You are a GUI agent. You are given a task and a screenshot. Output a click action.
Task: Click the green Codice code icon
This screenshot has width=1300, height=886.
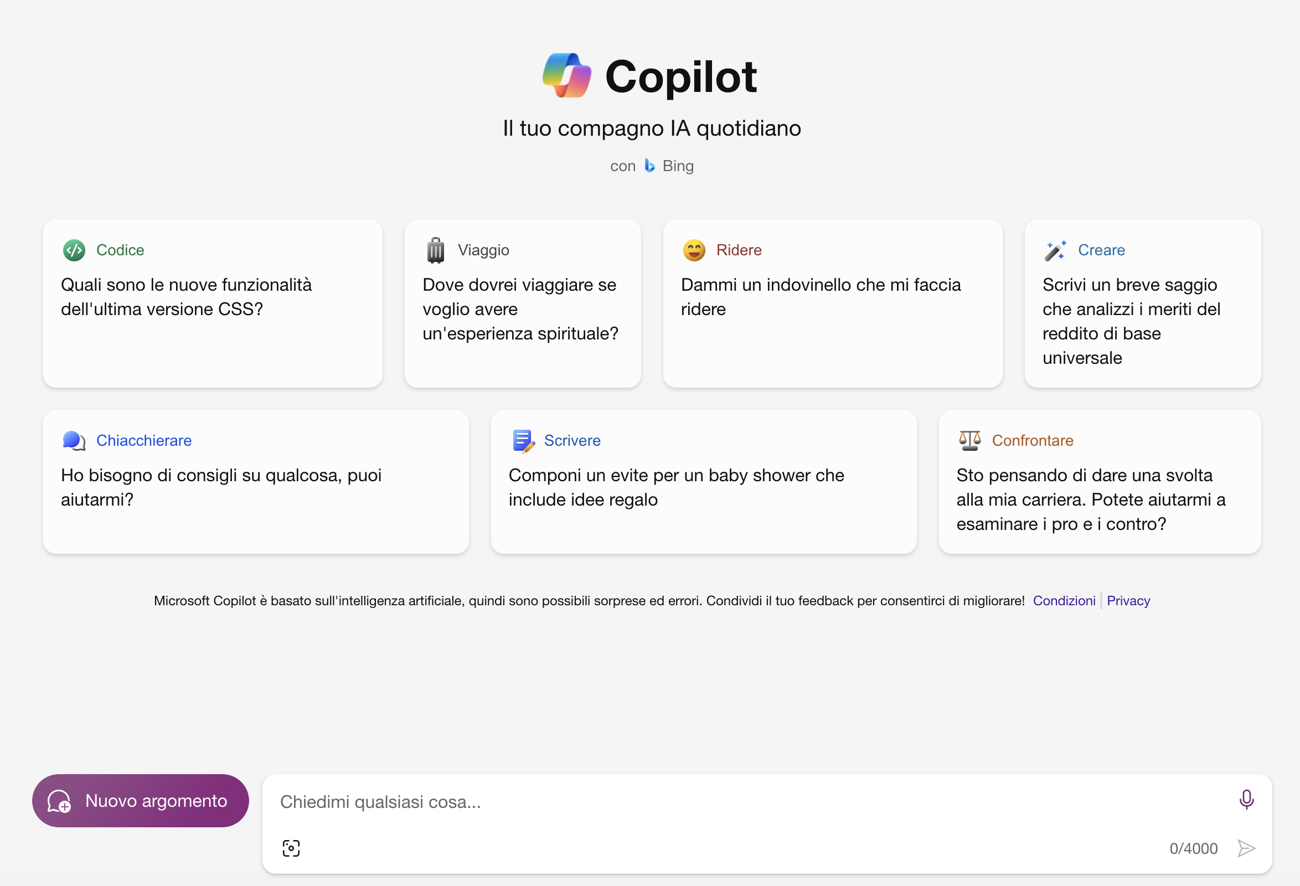click(x=74, y=250)
